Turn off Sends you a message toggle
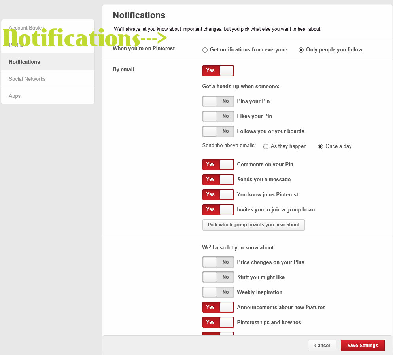The height and width of the screenshot is (355, 393). pyautogui.click(x=218, y=180)
